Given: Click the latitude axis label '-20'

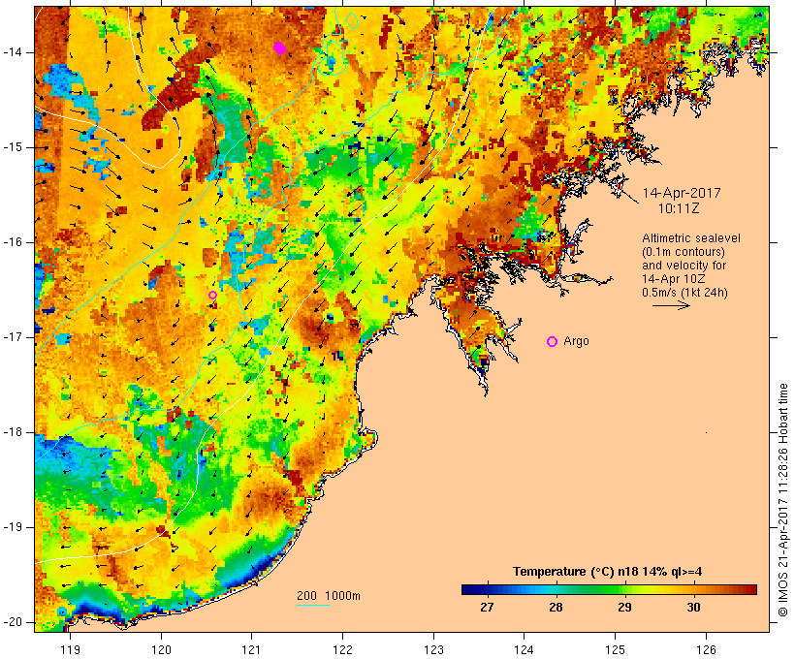Looking at the screenshot, I should [x=13, y=622].
